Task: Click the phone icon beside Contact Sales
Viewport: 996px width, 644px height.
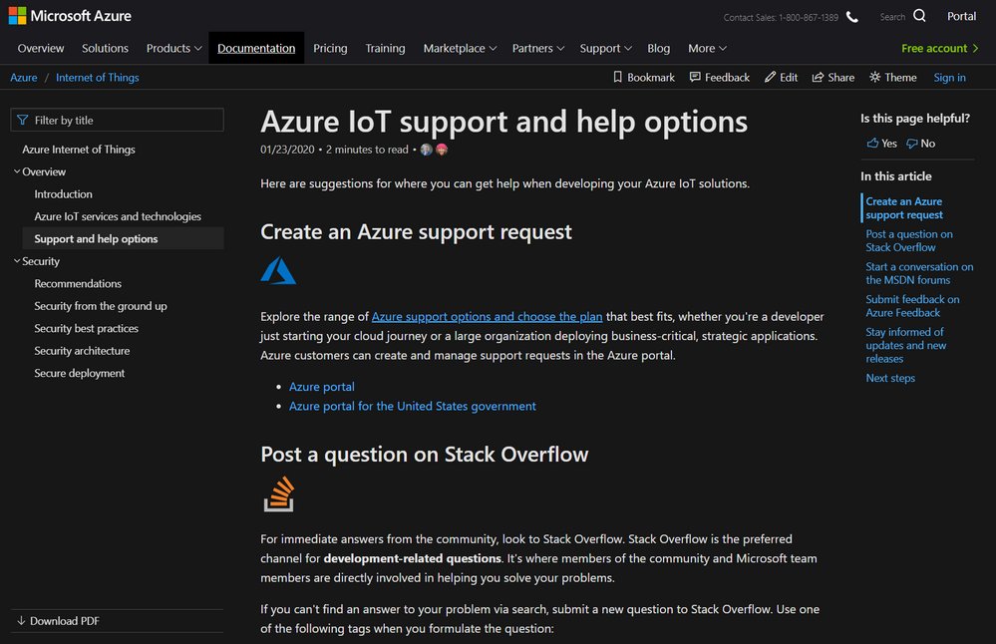Action: tap(852, 17)
